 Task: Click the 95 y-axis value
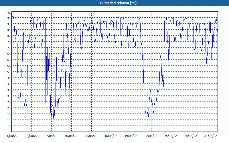[x=9, y=18]
